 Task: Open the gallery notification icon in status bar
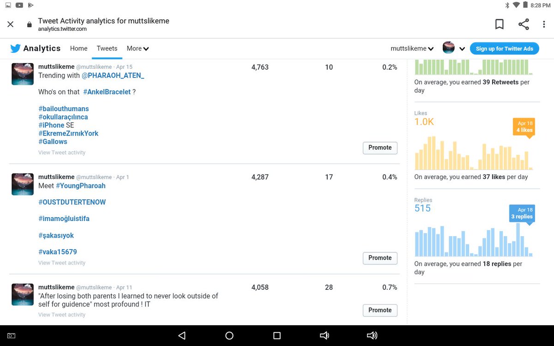point(8,5)
